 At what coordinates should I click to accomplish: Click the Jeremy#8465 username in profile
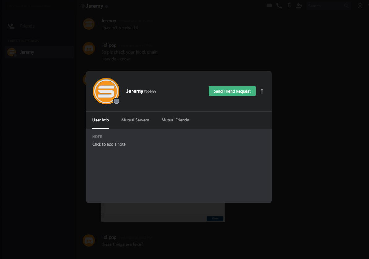141,91
